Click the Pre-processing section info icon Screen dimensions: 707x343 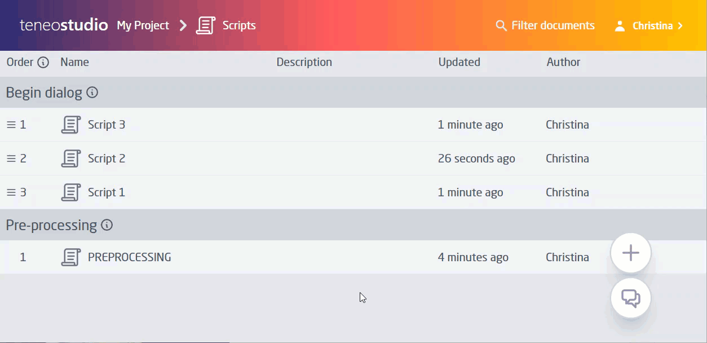click(x=107, y=225)
